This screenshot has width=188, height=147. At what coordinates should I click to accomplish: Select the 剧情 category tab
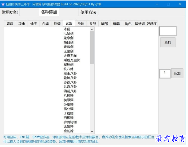[57, 24]
